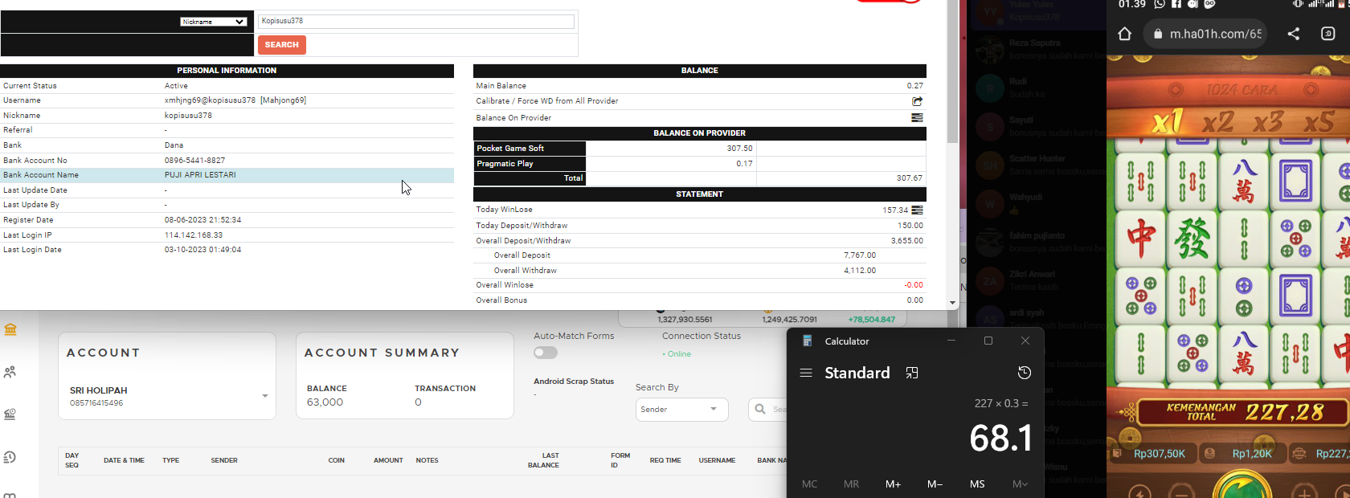This screenshot has width=1350, height=498.
Task: Click the Online connection status text
Action: point(677,354)
